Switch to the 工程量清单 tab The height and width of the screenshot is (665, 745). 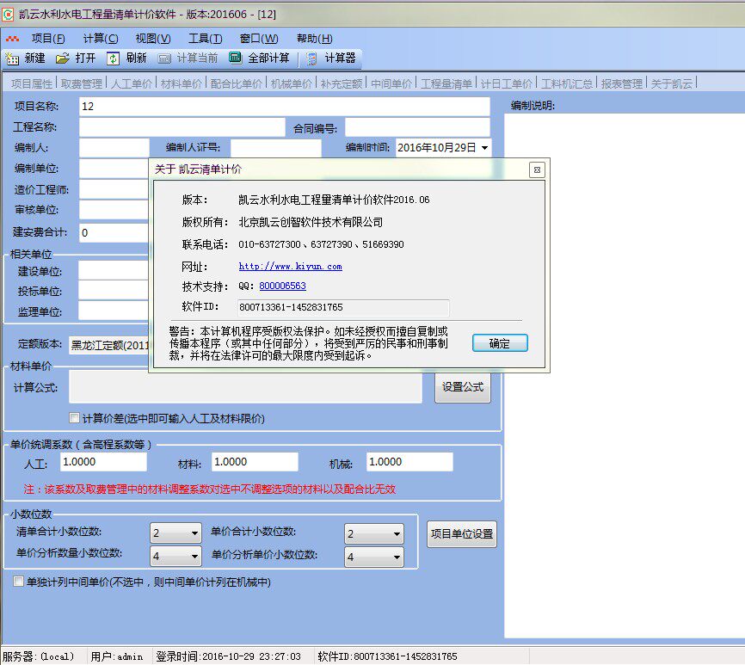click(446, 83)
